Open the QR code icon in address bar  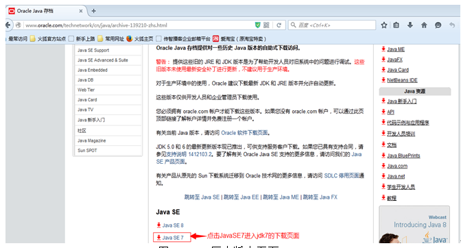[266, 25]
